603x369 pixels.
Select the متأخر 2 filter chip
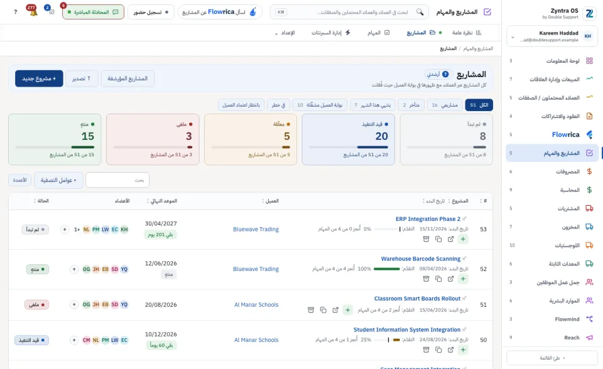tap(411, 105)
